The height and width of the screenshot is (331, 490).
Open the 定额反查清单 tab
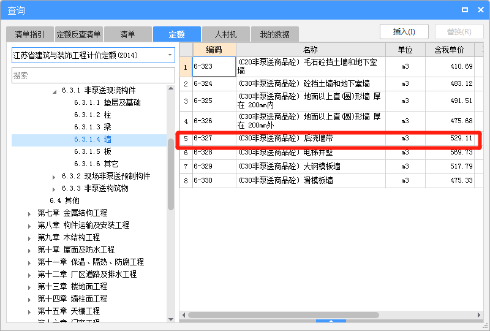78,34
